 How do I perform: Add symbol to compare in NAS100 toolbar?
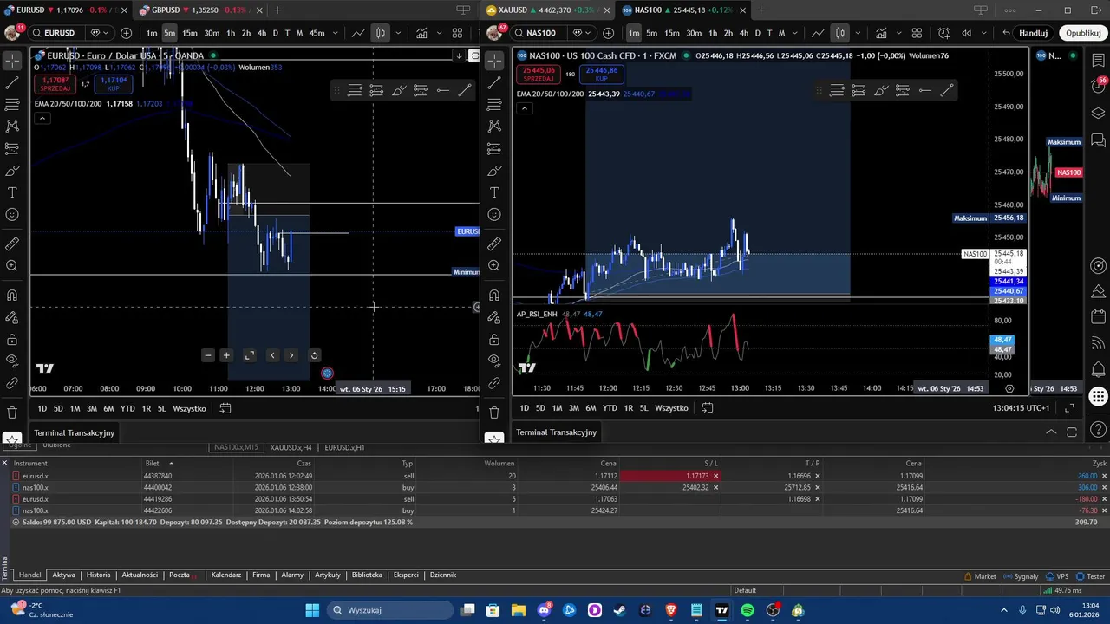(609, 33)
